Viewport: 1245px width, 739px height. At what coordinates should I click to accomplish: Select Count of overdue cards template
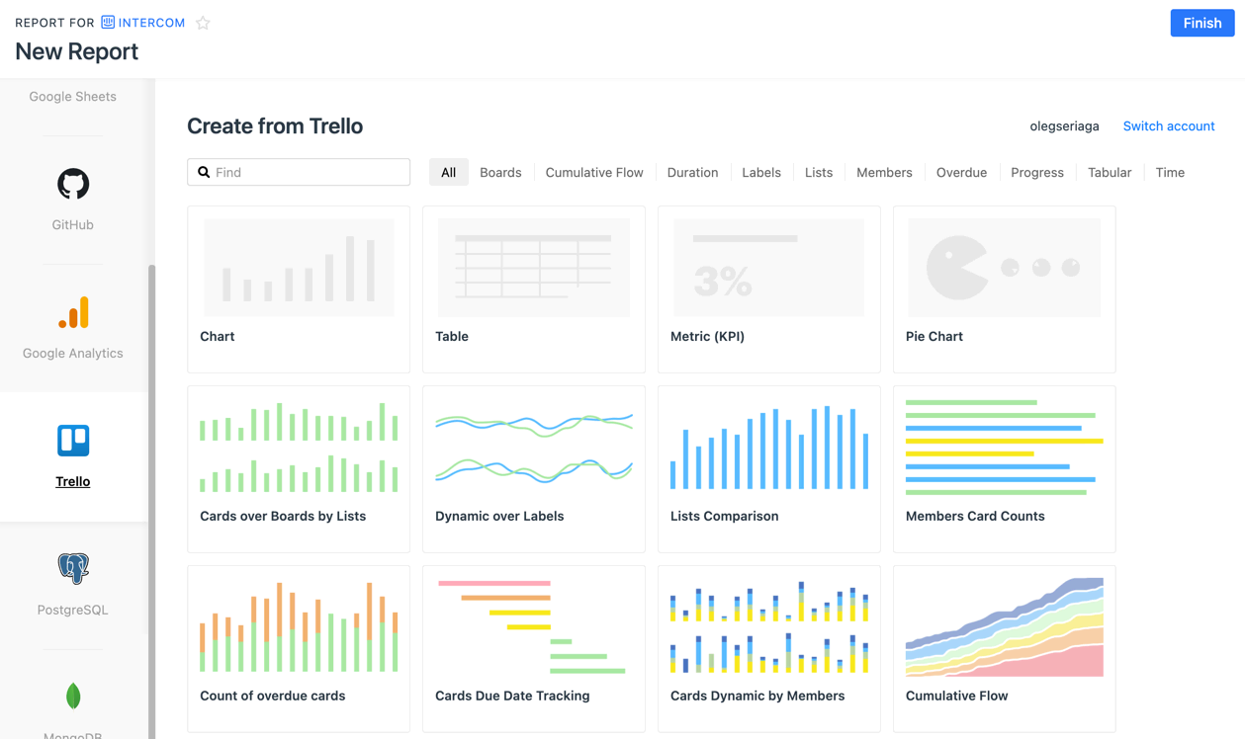click(x=299, y=649)
